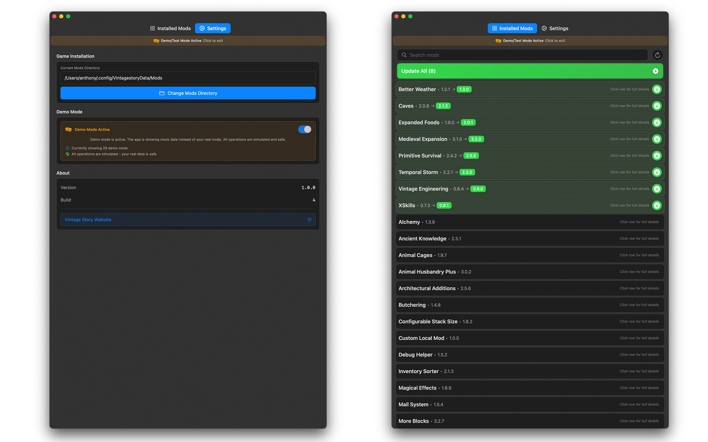Click the refresh mods icon button
Screen dimensions: 708x442
[x=657, y=55]
